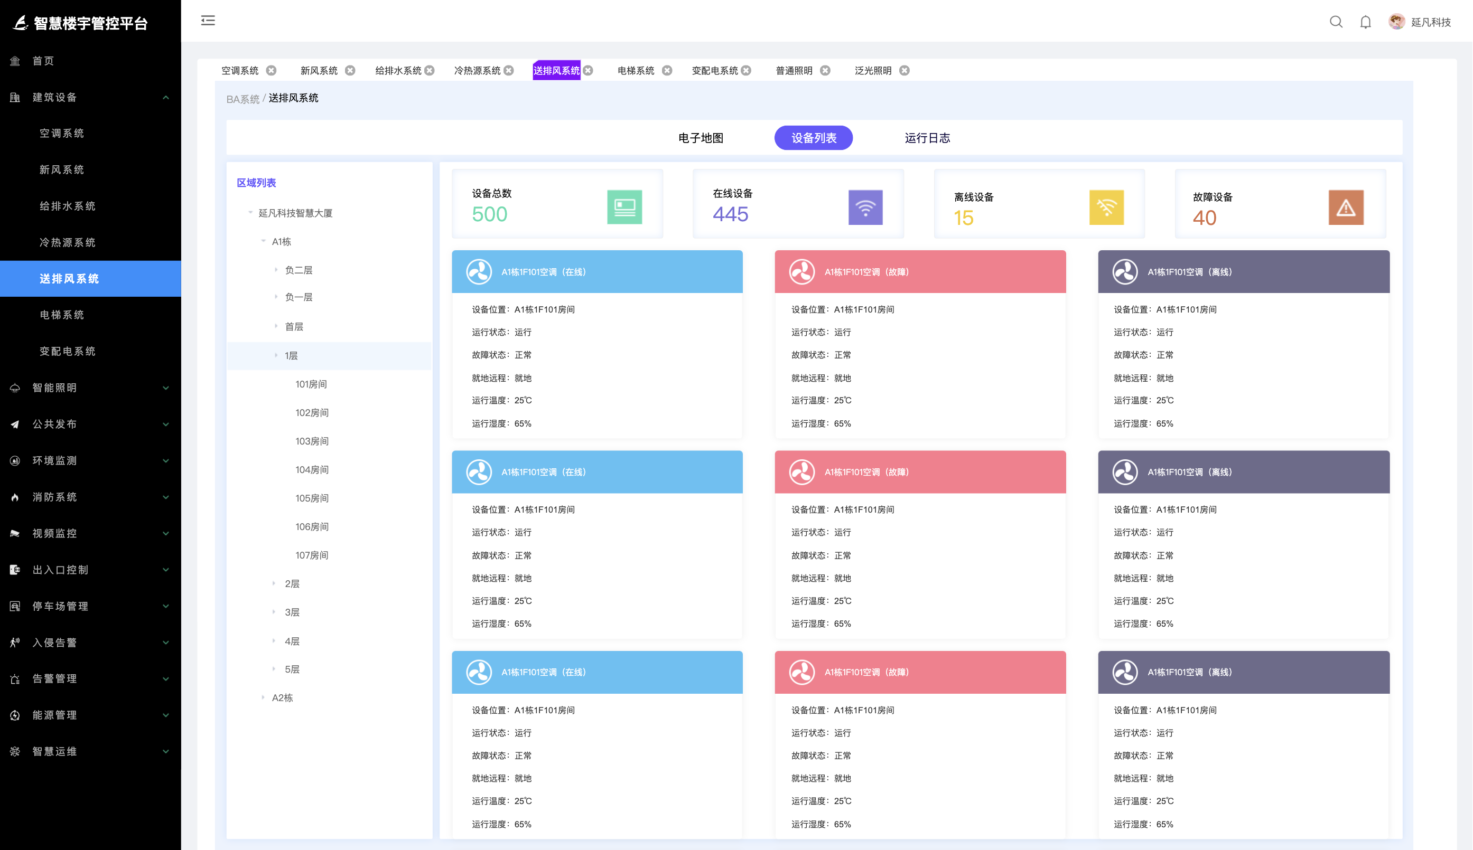Switch to the 运行日志 tab
The image size is (1473, 850).
click(x=927, y=138)
